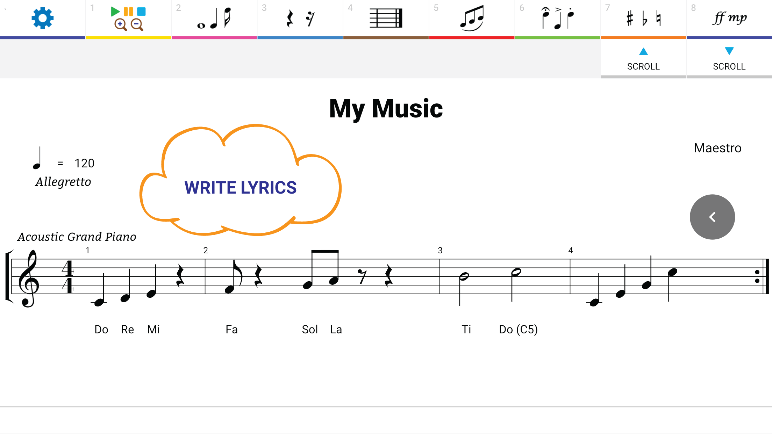This screenshot has width=772, height=434.
Task: Open the settings gear menu
Action: (42, 18)
